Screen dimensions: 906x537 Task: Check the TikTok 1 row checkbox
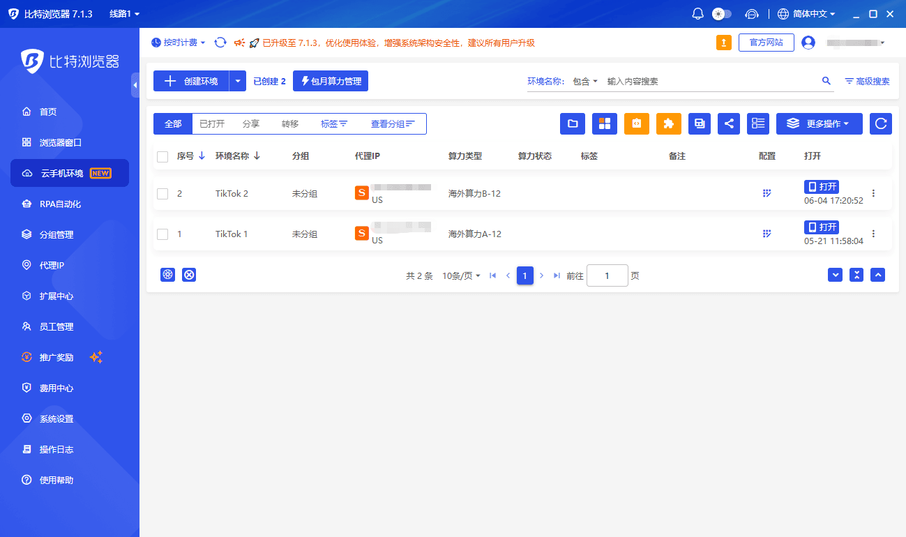tap(163, 234)
